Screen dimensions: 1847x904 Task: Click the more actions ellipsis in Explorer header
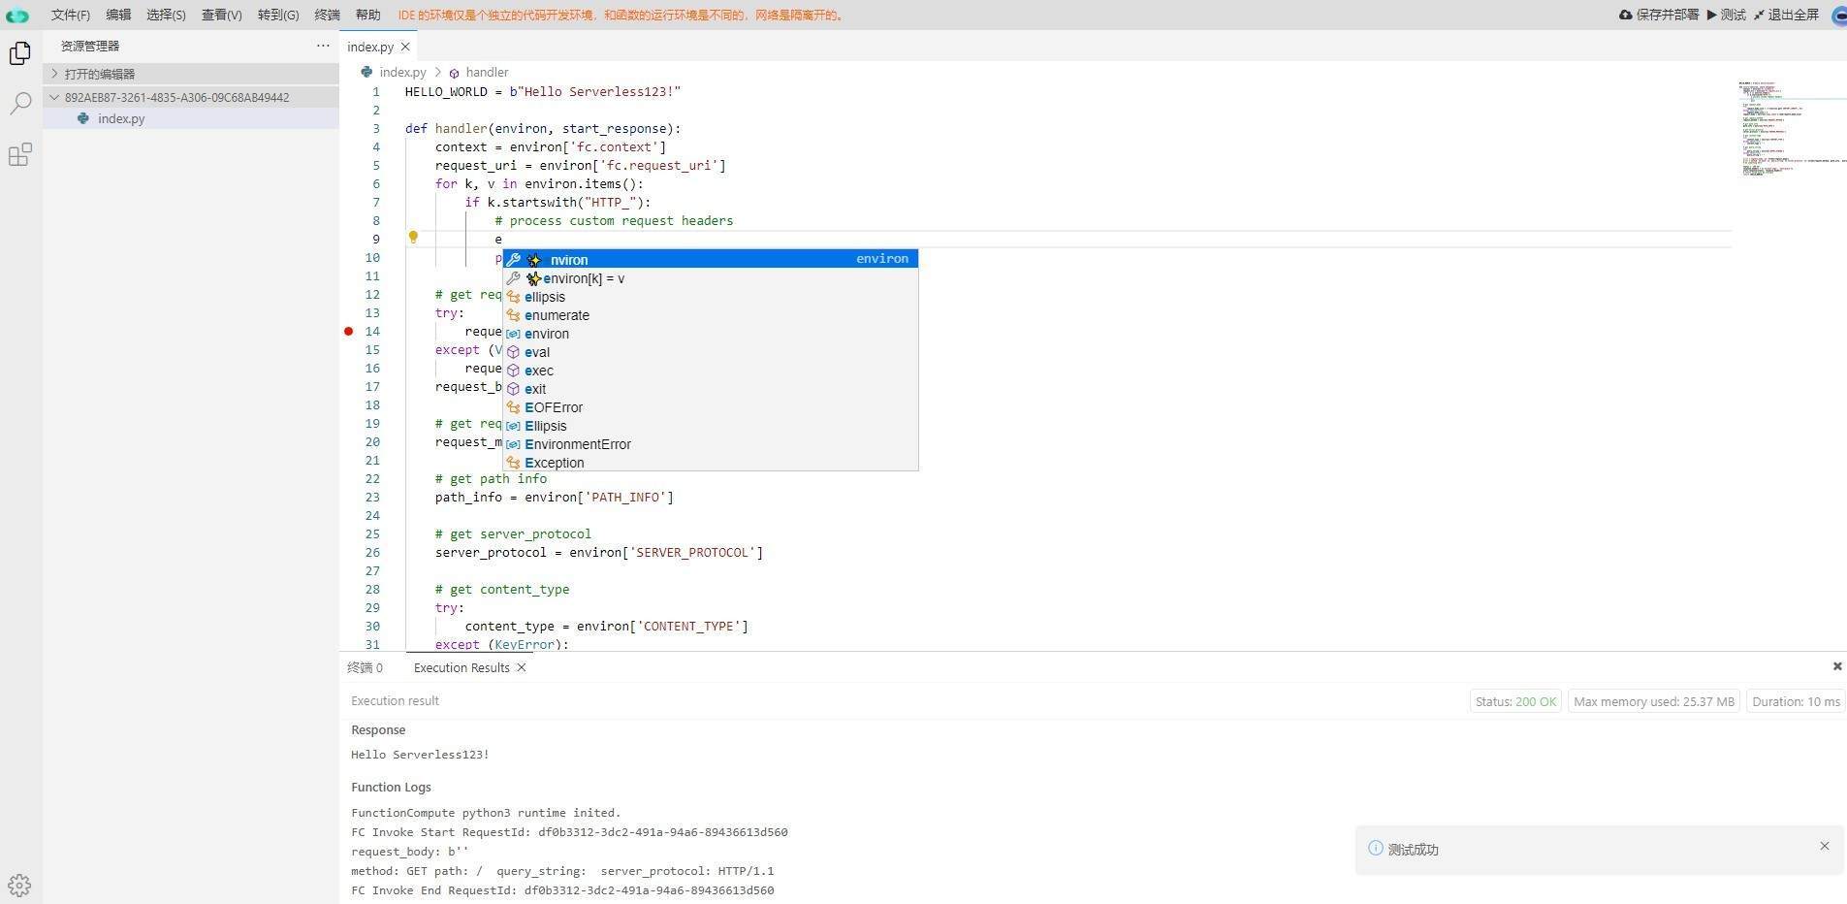[323, 46]
